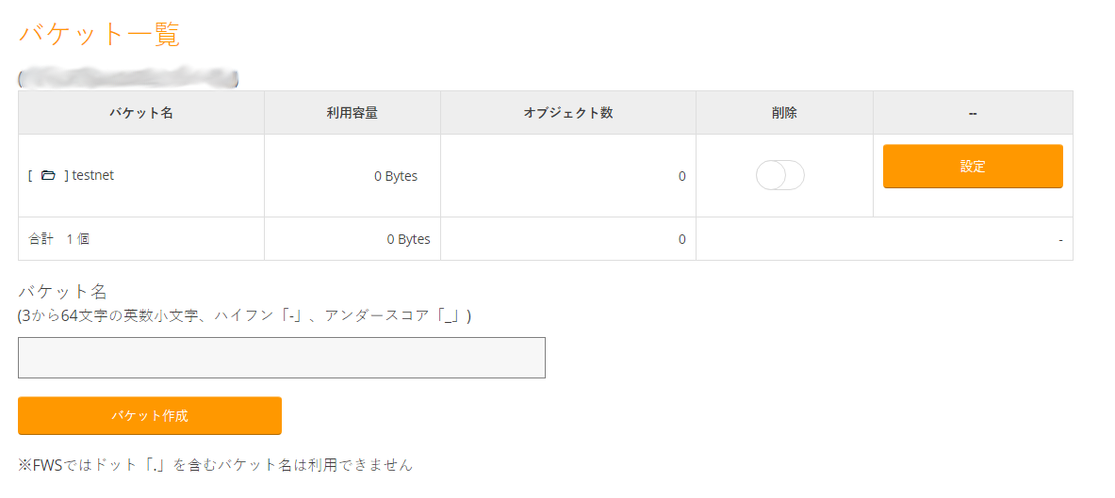This screenshot has height=498, width=1115.
Task: Click the バケット名 column header
Action: click(140, 113)
